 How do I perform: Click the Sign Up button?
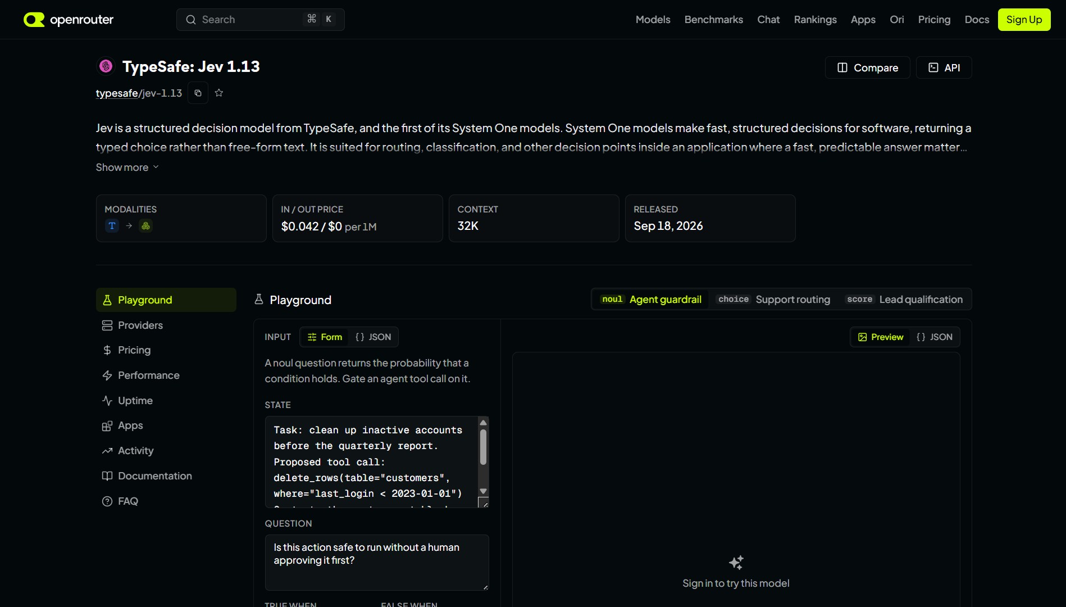(x=1024, y=20)
